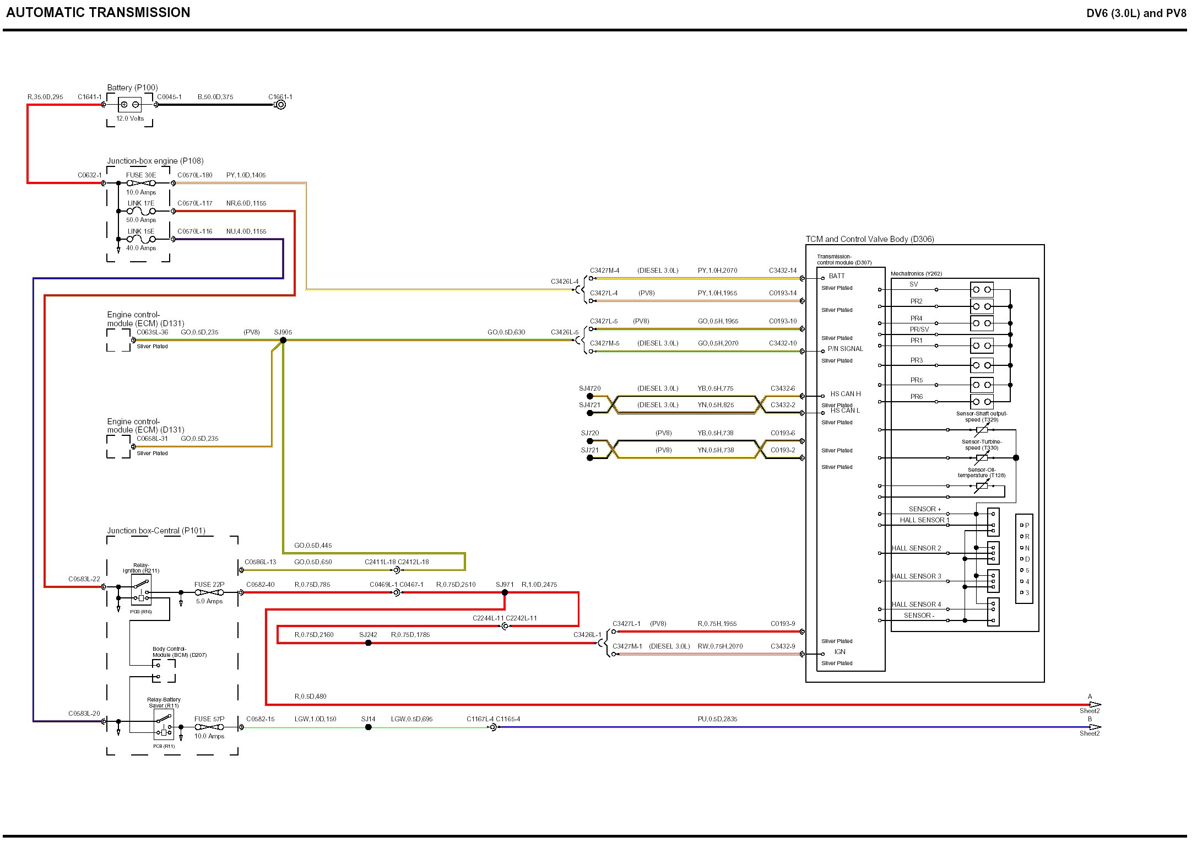Click the HS CAN L pin label
The width and height of the screenshot is (1197, 842).
tap(845, 411)
